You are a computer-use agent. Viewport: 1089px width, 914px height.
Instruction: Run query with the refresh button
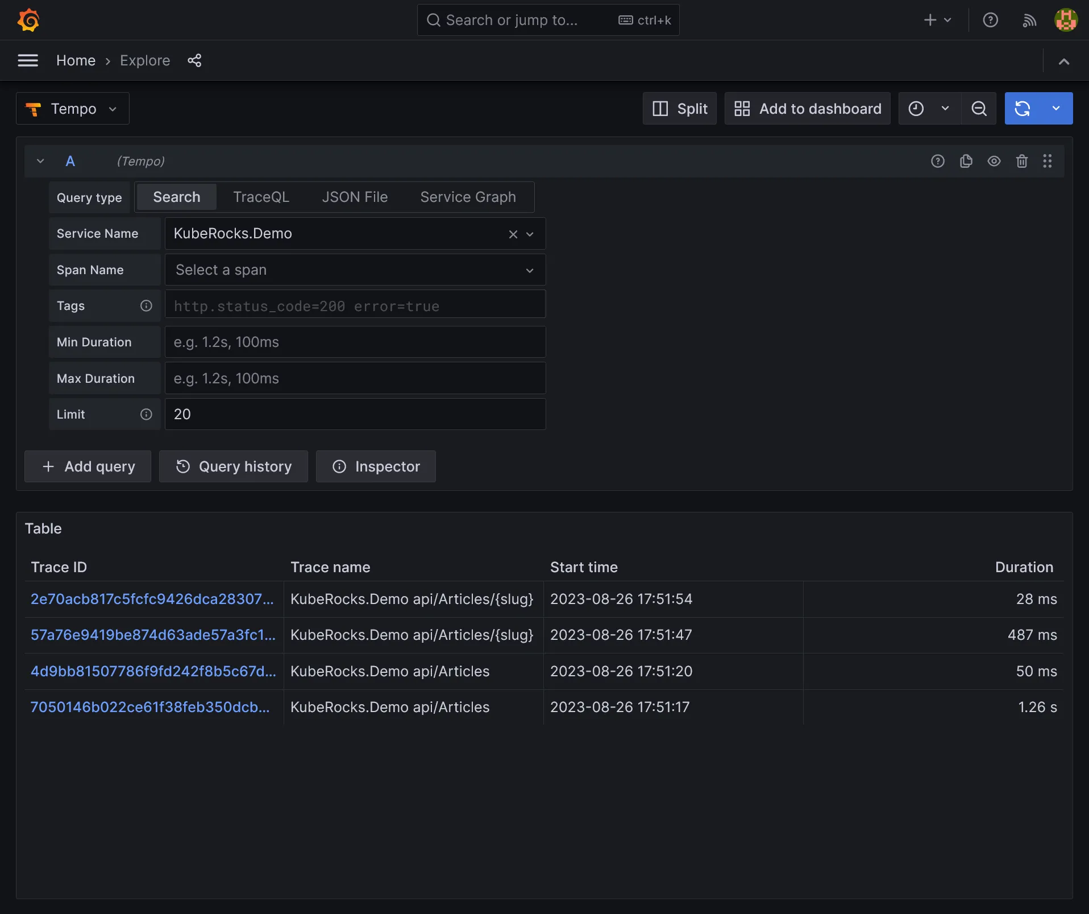1023,109
